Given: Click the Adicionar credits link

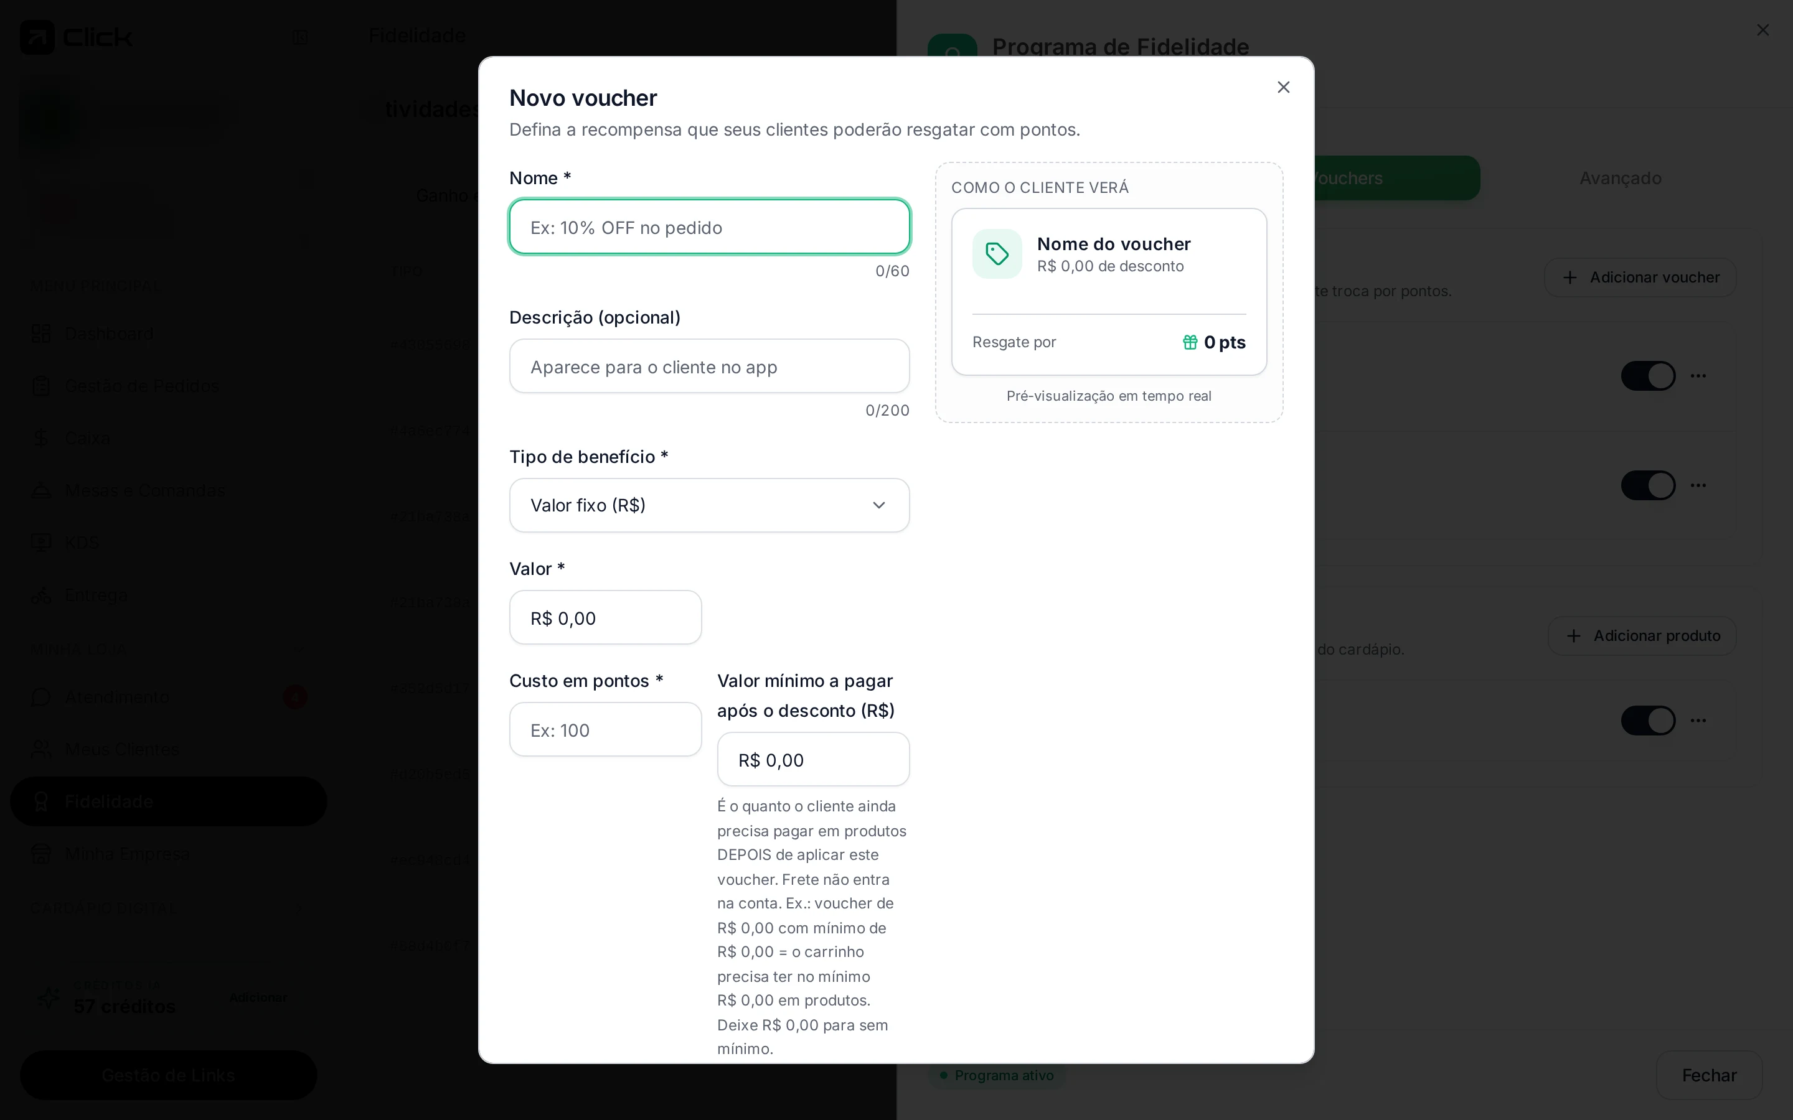Looking at the screenshot, I should (258, 997).
